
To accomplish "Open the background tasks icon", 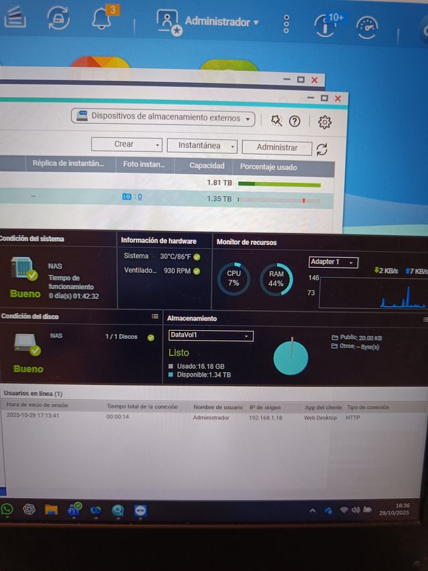I will coord(58,19).
